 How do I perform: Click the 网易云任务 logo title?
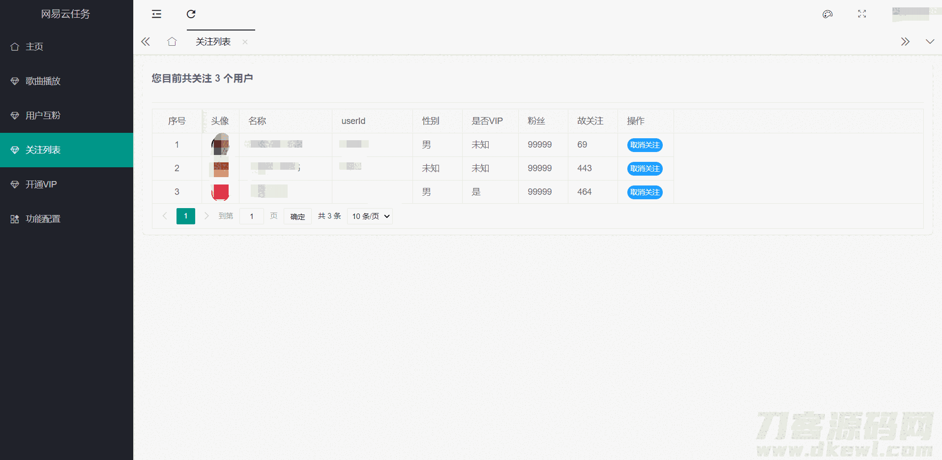click(65, 14)
